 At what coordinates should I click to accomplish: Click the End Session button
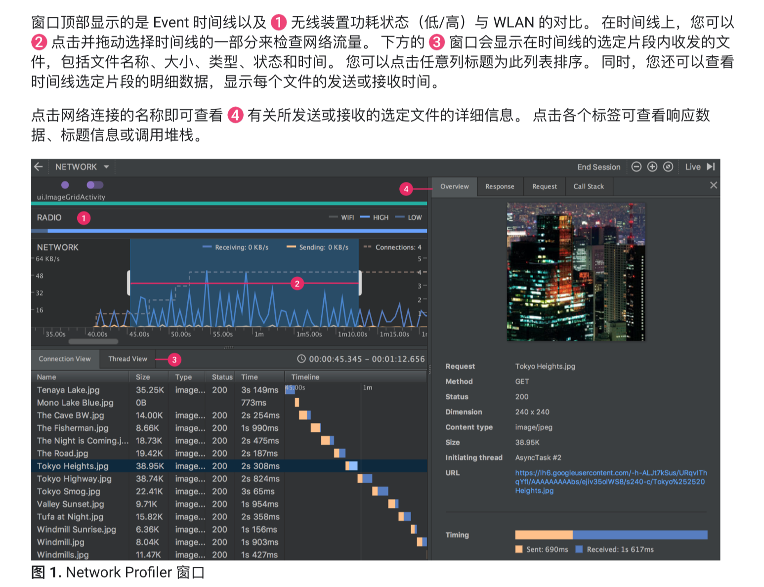(598, 167)
